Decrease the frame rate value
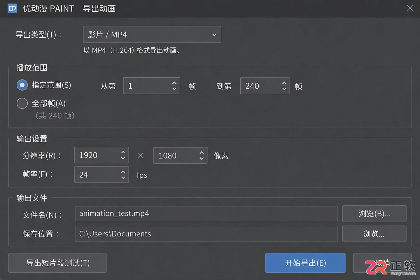 pos(123,178)
